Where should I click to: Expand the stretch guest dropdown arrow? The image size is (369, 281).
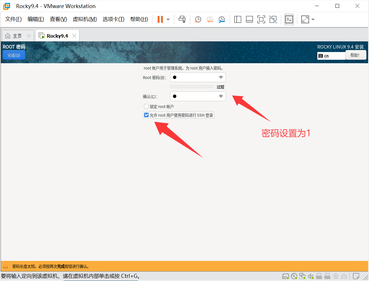coord(313,20)
